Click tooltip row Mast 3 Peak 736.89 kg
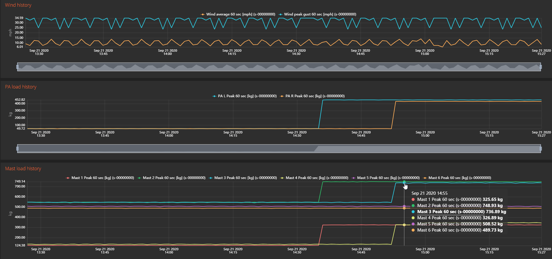The width and height of the screenshot is (552, 259). pyautogui.click(x=459, y=212)
